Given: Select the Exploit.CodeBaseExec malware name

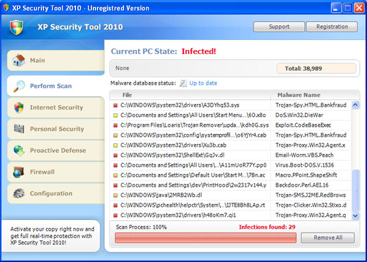Looking at the screenshot, I should 304,125.
